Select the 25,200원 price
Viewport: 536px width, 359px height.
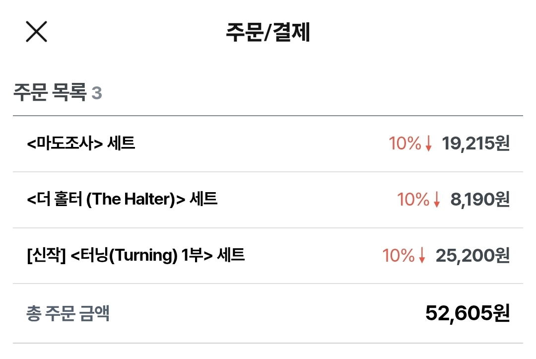(472, 256)
